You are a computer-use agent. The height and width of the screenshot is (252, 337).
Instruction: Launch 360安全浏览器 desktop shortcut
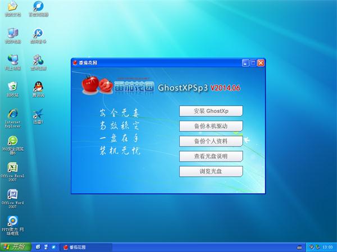(12, 140)
